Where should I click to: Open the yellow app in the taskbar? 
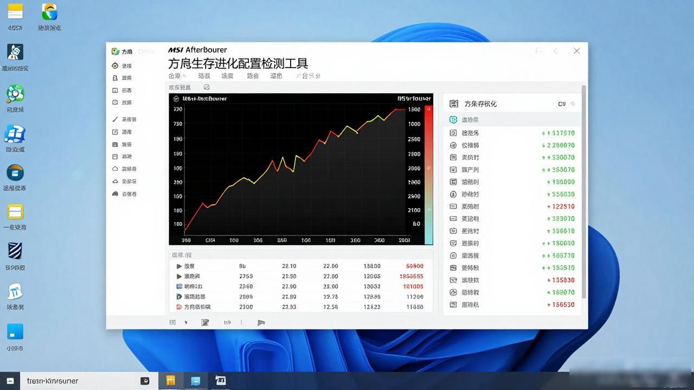point(170,380)
